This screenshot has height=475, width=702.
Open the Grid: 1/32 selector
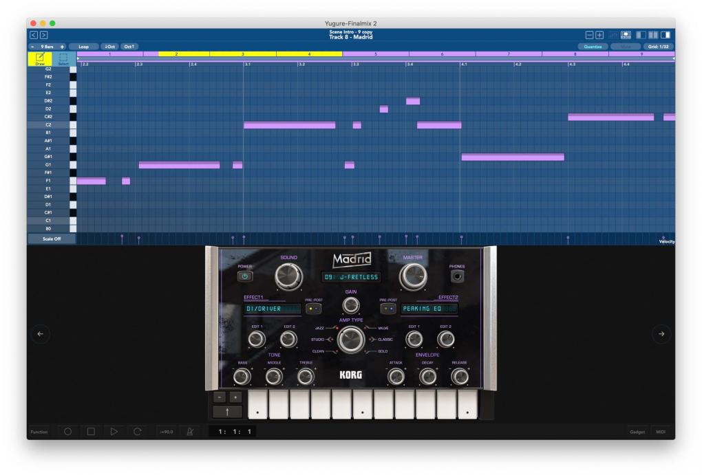coord(658,47)
